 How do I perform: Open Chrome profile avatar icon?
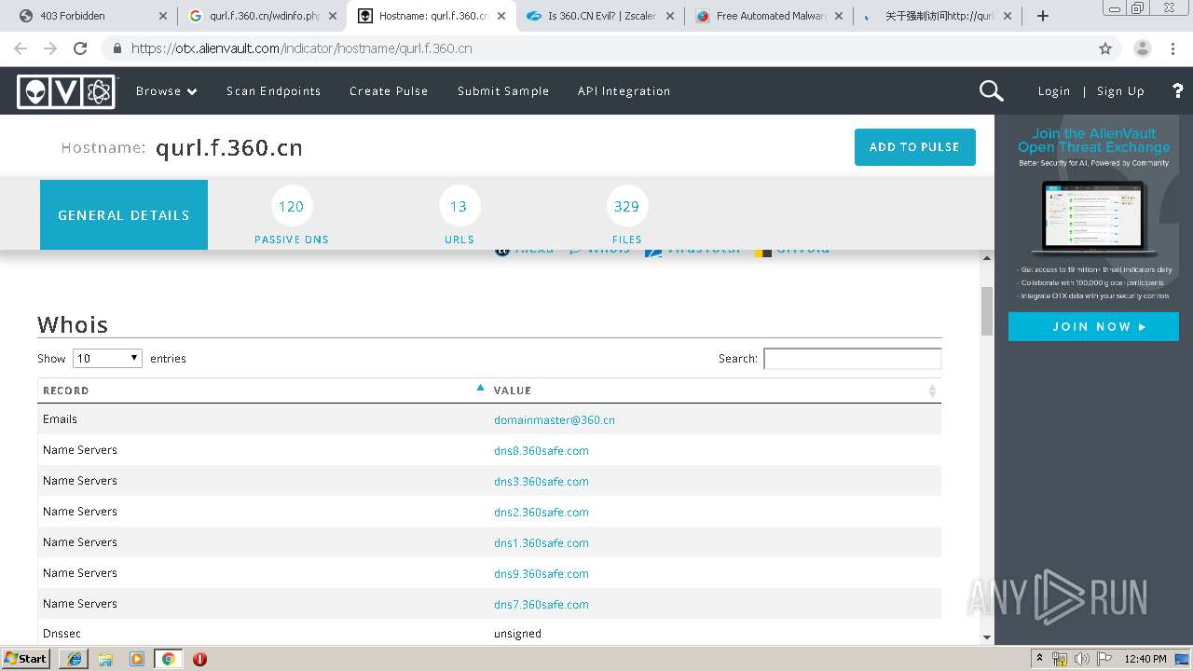point(1142,48)
